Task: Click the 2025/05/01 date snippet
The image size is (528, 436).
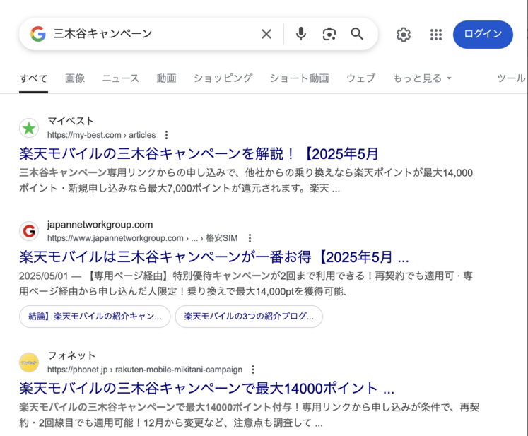Action: pyautogui.click(x=44, y=276)
